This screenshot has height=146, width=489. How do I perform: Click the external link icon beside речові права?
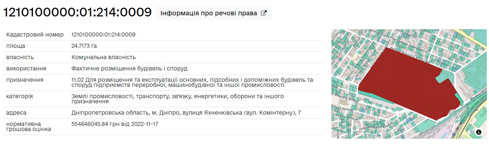pos(263,13)
